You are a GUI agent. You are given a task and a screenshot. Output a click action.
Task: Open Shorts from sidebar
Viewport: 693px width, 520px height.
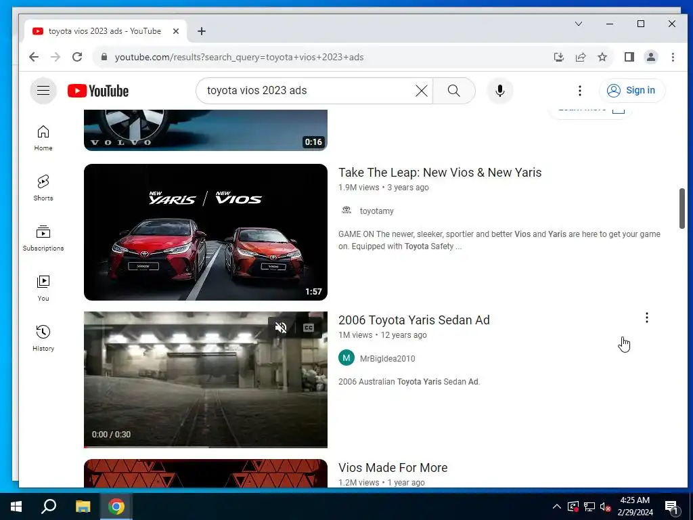(x=43, y=188)
